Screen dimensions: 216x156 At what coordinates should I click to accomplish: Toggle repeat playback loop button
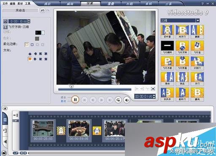[118, 100]
